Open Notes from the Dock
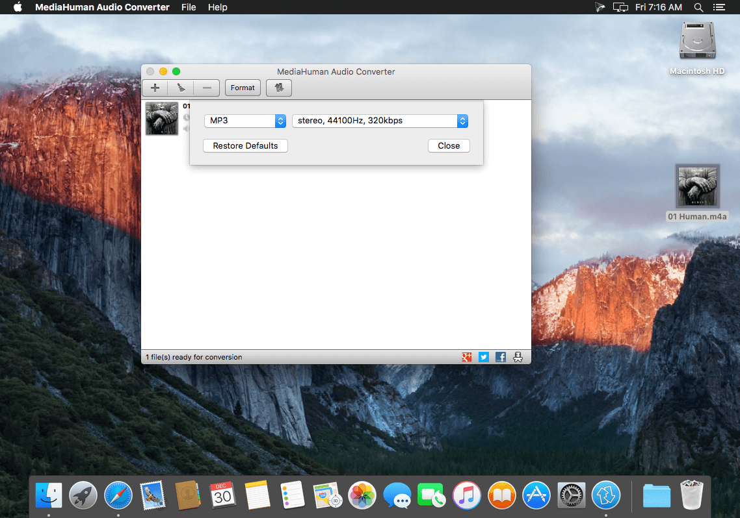Screen dimensions: 740x518 coord(258,495)
